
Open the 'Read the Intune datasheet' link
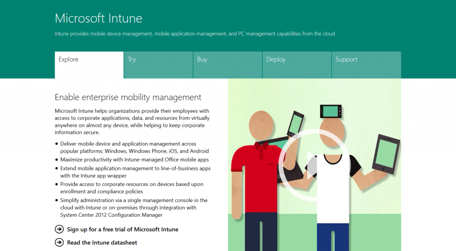coord(102,243)
